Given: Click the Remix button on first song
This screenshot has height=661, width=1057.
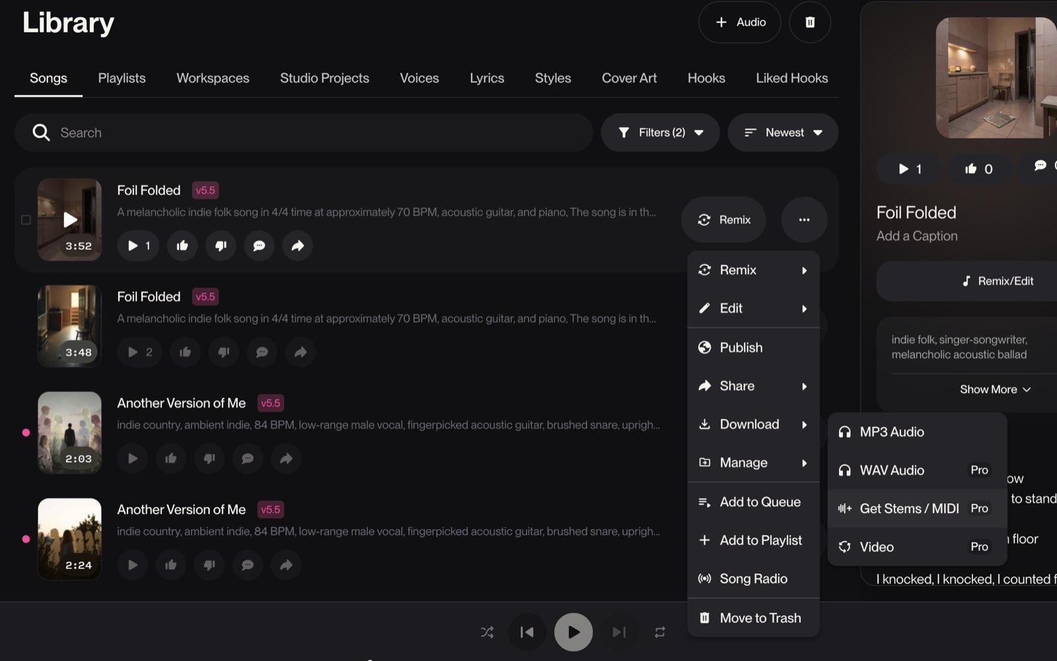Looking at the screenshot, I should [x=723, y=220].
